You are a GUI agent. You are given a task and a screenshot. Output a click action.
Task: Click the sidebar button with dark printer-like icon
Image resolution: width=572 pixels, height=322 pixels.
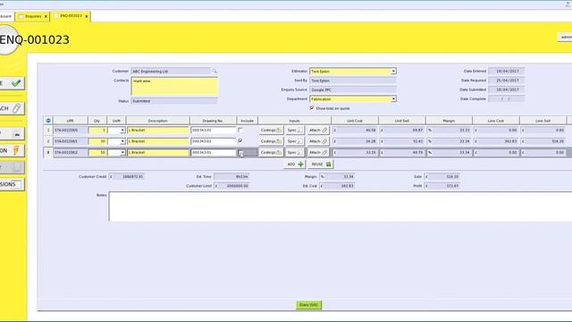pos(12,134)
